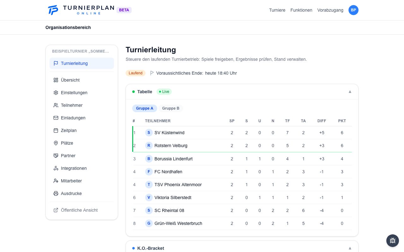Image resolution: width=404 pixels, height=252 pixels.
Task: Collapse the K.O.-Bracket panel
Action: click(x=350, y=248)
